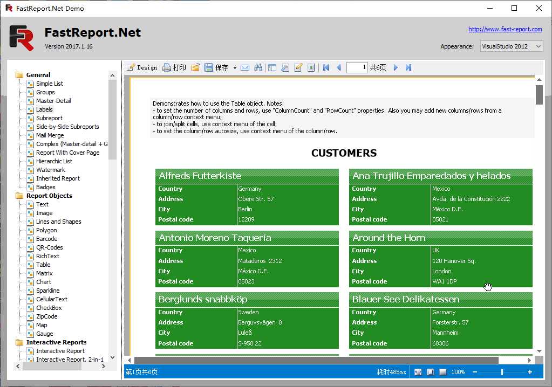Select the continuous pages view icon in status bar

pos(443,372)
